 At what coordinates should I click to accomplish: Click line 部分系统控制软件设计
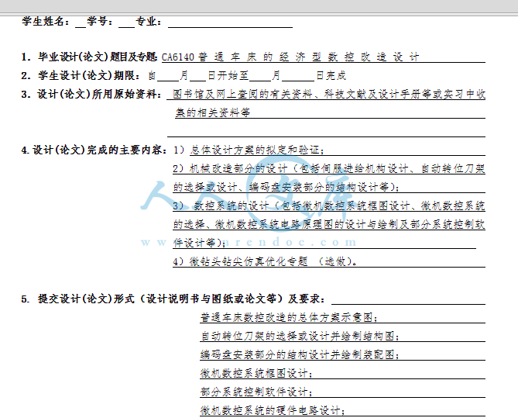256,392
